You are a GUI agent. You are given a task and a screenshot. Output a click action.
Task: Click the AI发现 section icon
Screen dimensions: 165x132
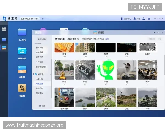[x=36, y=74]
